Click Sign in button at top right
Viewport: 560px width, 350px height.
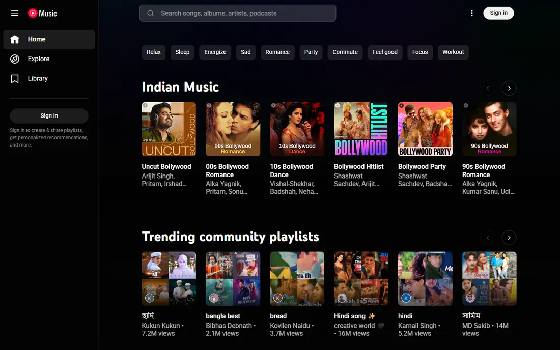pos(498,13)
